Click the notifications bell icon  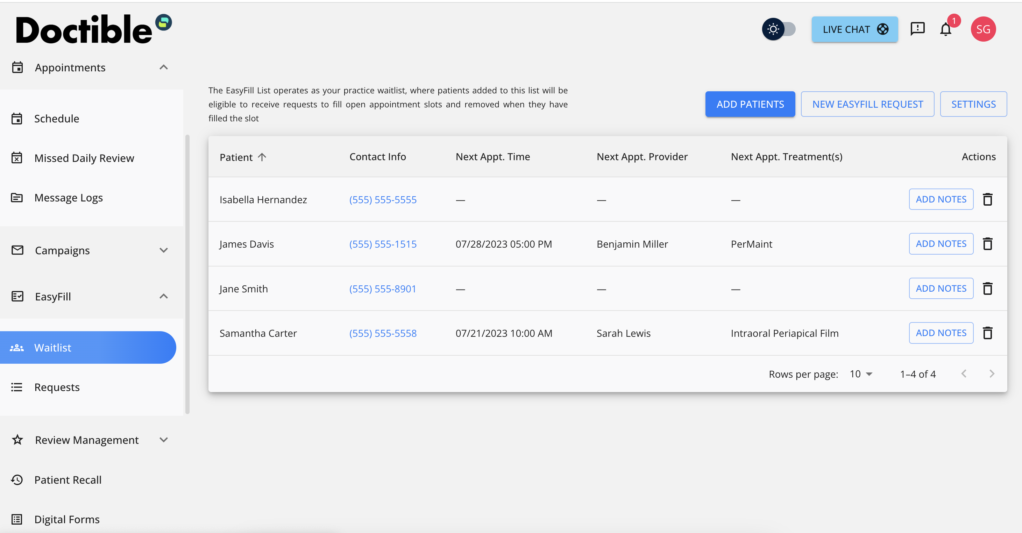point(946,29)
